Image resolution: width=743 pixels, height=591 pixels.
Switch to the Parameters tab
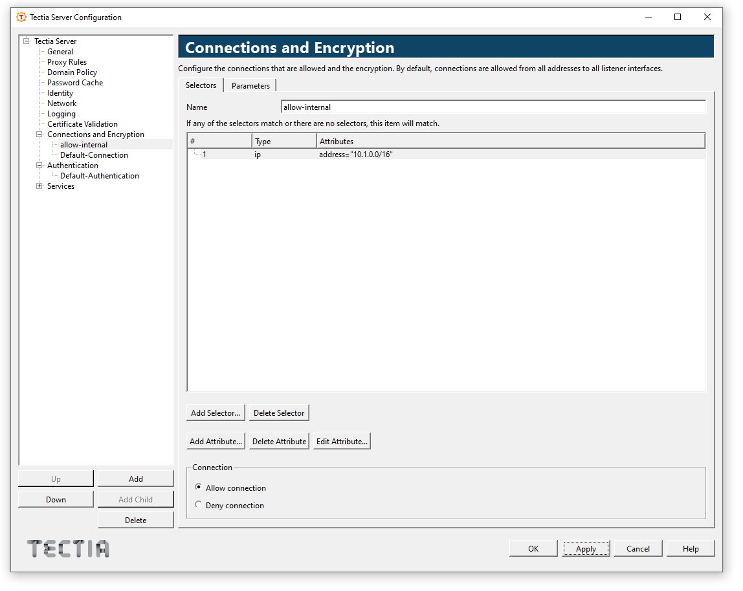pyautogui.click(x=250, y=86)
